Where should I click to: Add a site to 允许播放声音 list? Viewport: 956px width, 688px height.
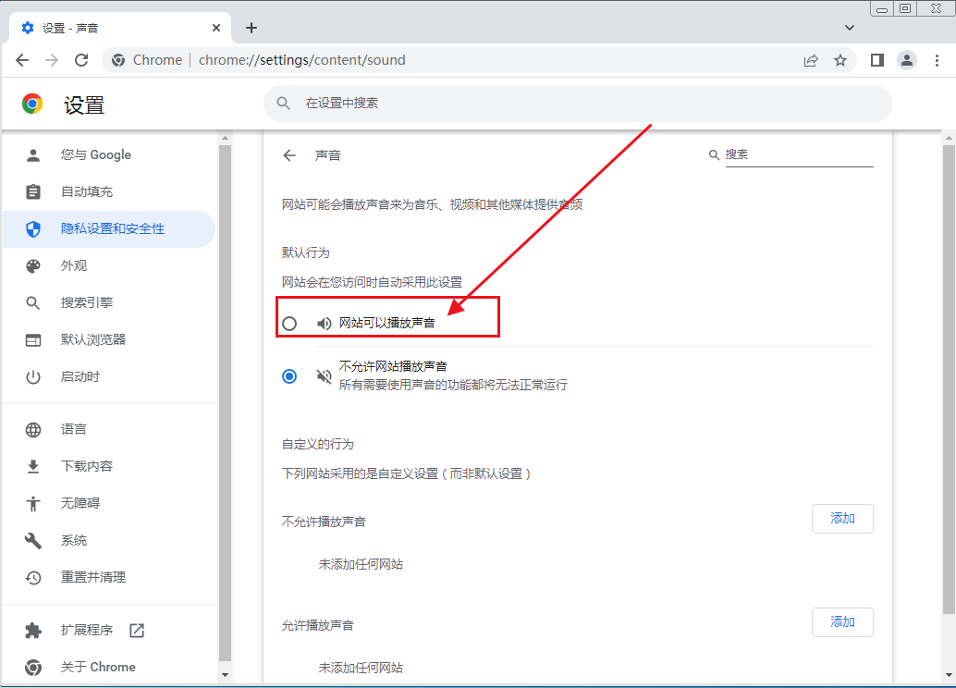pyautogui.click(x=842, y=622)
